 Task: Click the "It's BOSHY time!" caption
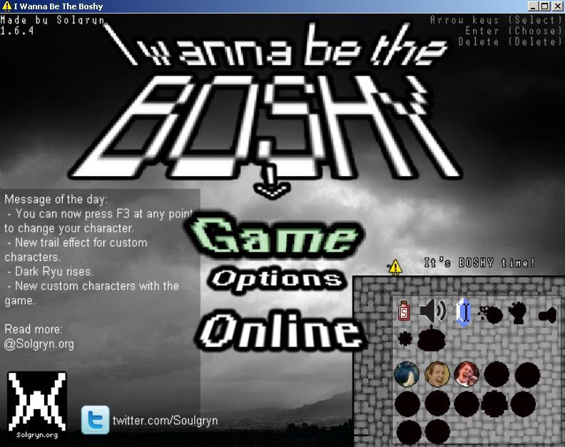tap(479, 262)
